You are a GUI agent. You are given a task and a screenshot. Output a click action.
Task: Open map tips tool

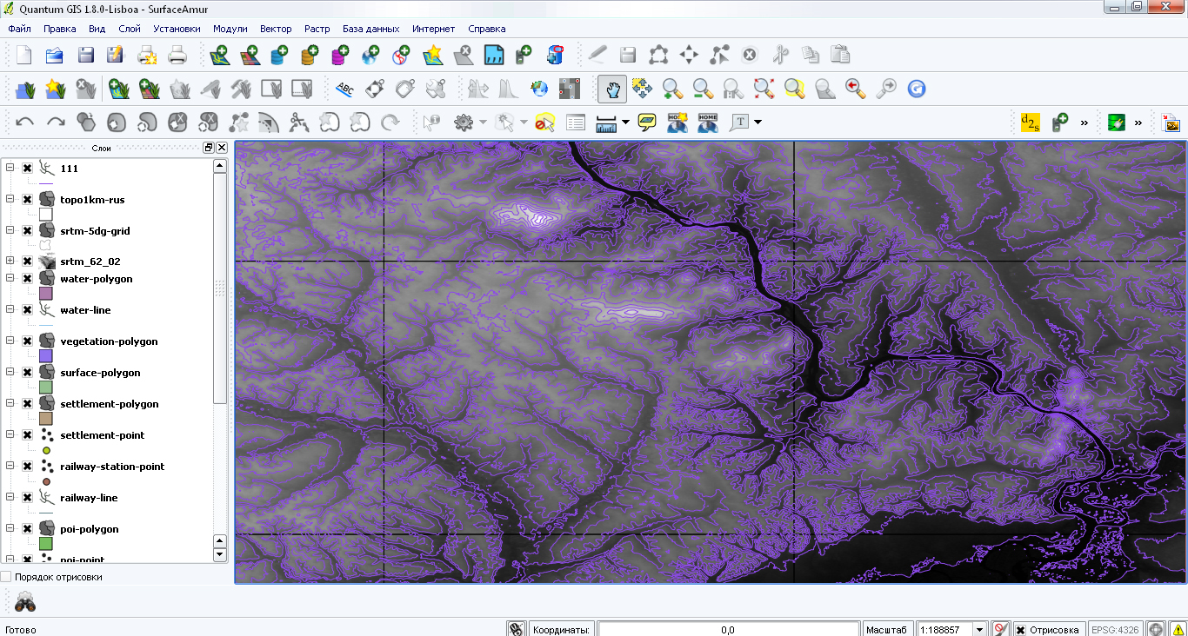[646, 122]
